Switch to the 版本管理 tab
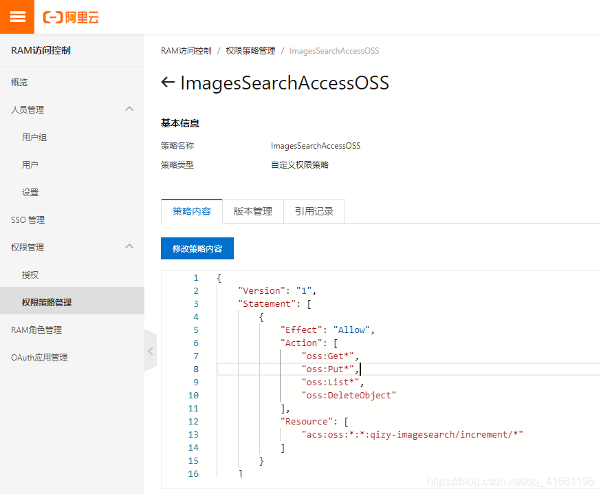601x494 pixels. [x=253, y=211]
